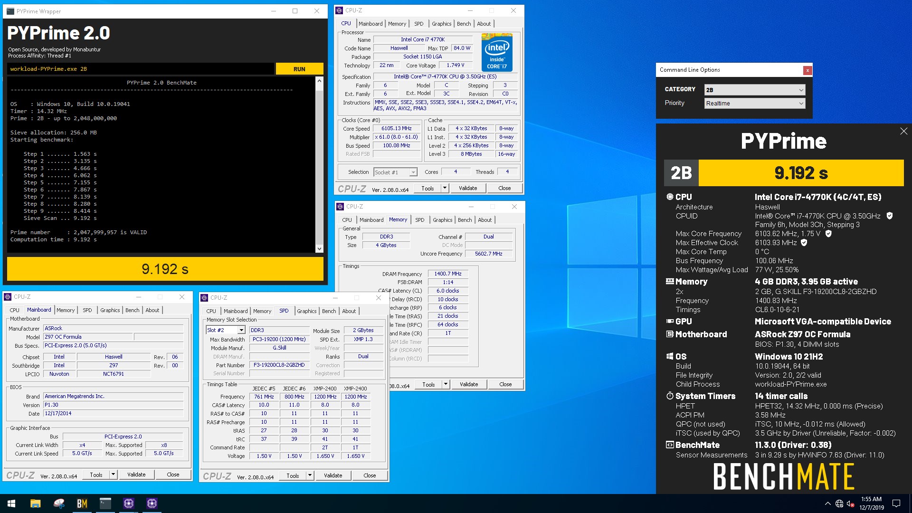Viewport: 912px width, 513px height.
Task: Open Windows Start menu
Action: point(11,503)
